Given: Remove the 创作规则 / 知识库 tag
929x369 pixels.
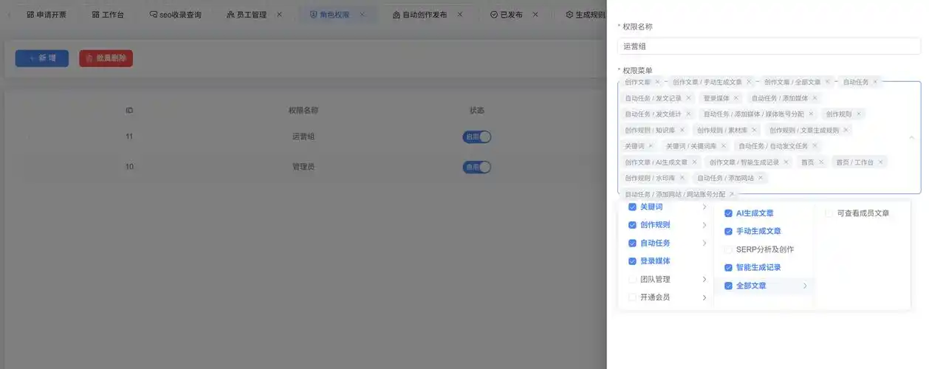Looking at the screenshot, I should pyautogui.click(x=682, y=130).
